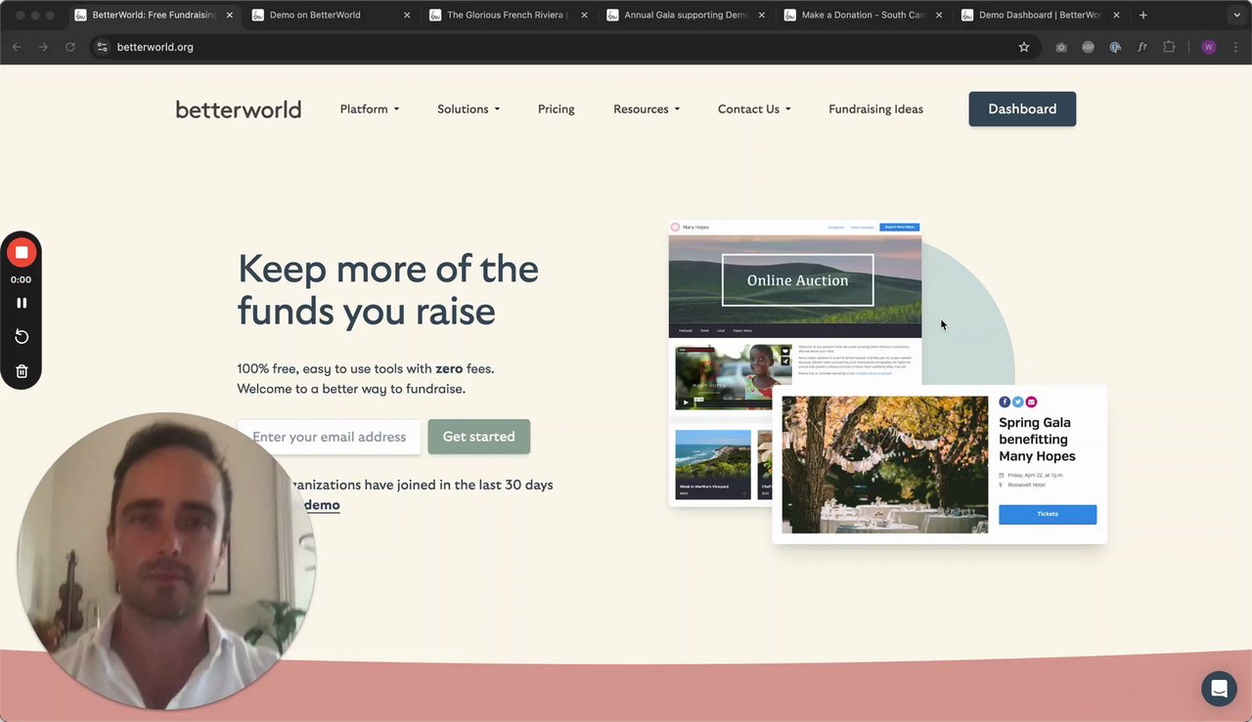Open a new browser tab
The width and height of the screenshot is (1252, 722).
point(1143,15)
